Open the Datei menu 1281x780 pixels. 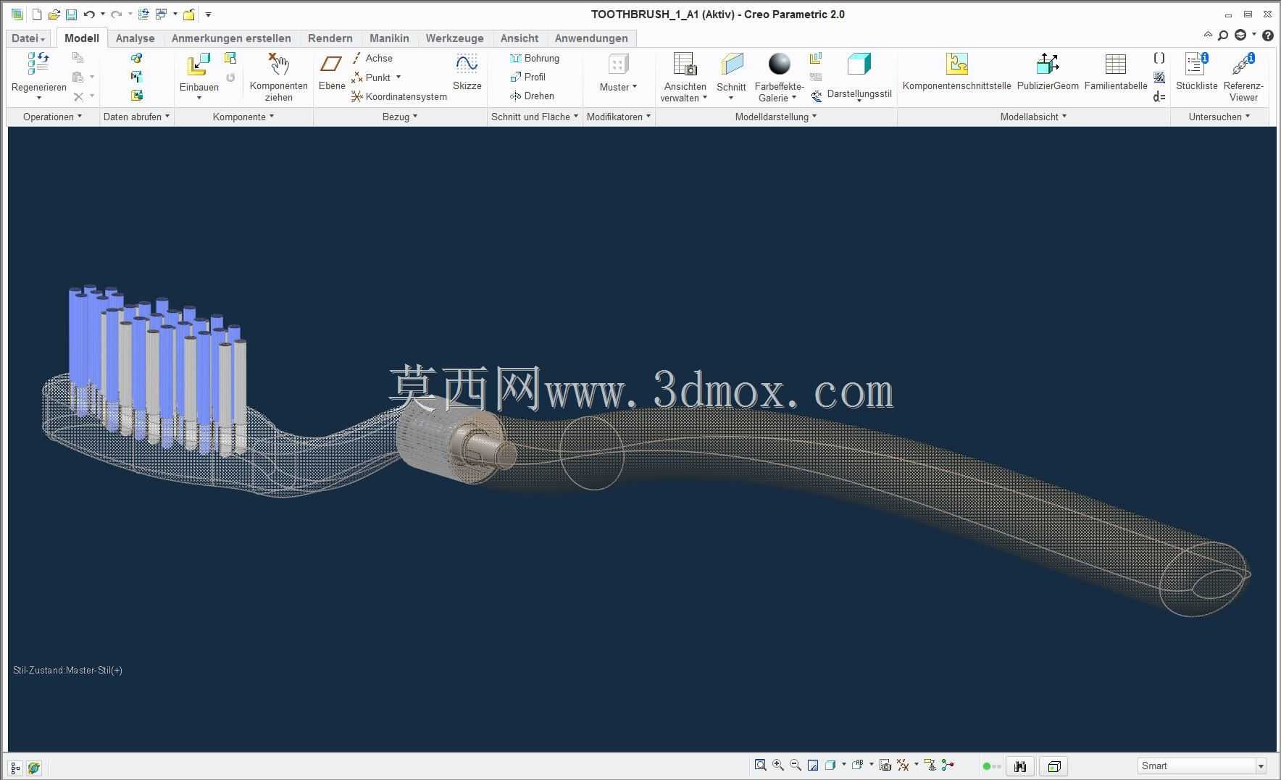coord(28,38)
